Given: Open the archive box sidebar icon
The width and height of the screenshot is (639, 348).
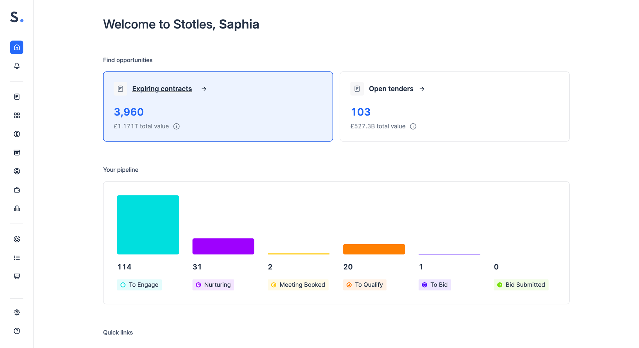Looking at the screenshot, I should [17, 153].
